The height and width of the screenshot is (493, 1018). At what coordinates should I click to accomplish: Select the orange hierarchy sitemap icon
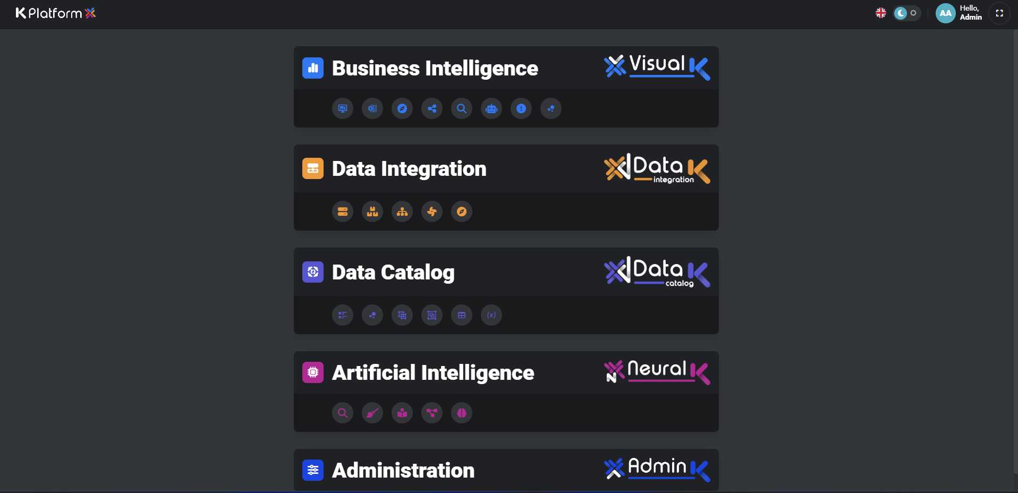point(402,211)
